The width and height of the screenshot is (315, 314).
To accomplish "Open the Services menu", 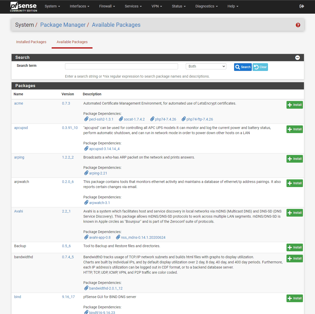I will click(133, 6).
